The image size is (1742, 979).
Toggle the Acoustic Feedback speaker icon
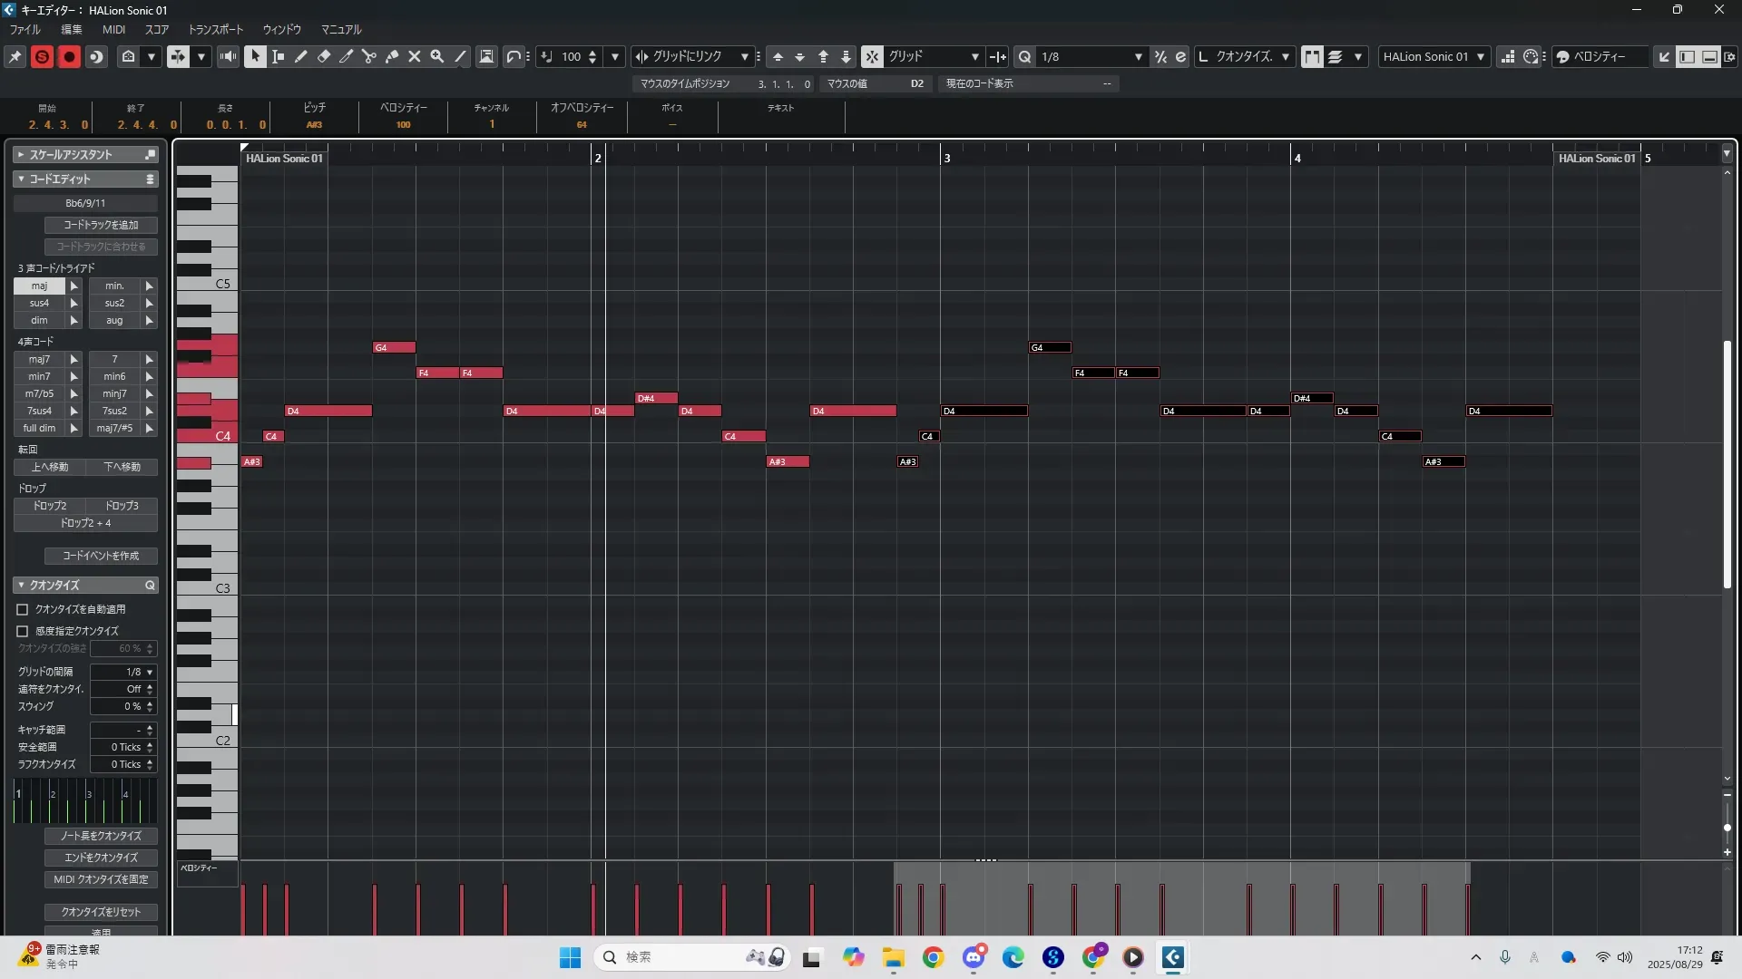pyautogui.click(x=229, y=56)
